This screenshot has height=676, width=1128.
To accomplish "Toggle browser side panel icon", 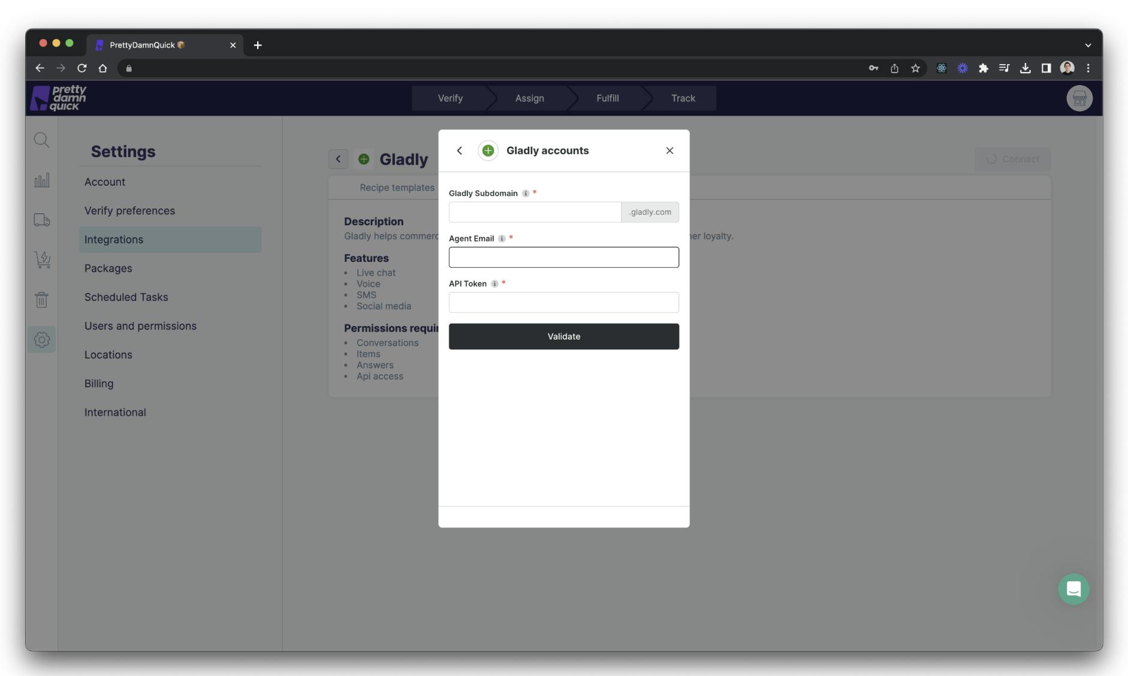I will click(x=1046, y=68).
